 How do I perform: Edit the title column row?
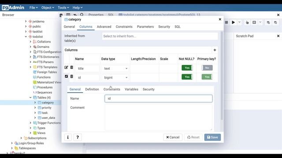66,68
